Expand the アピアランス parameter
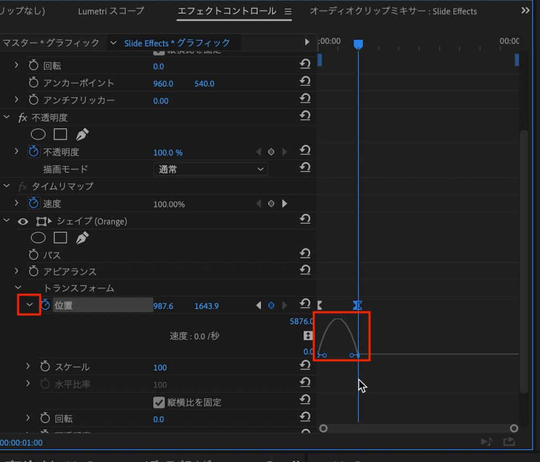The width and height of the screenshot is (540, 462). pyautogui.click(x=16, y=271)
